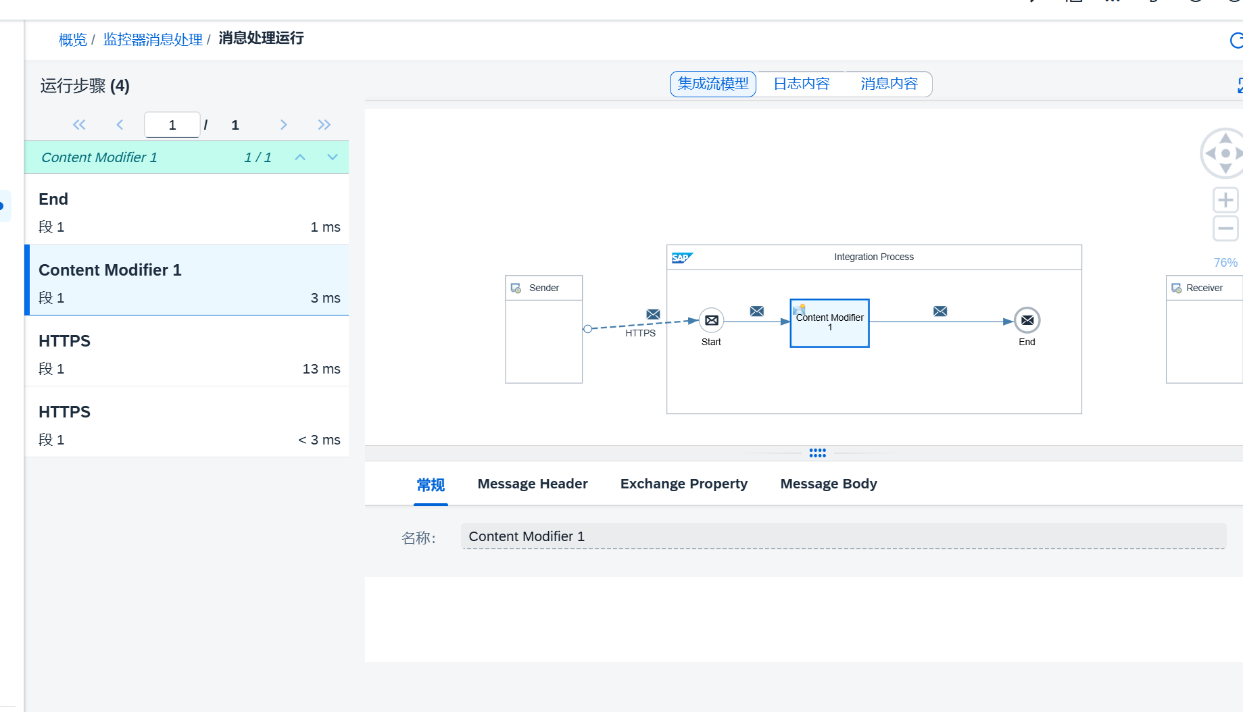Select the Content Modifier 1 flow step
Screen dimensions: 1243x712
click(x=829, y=323)
